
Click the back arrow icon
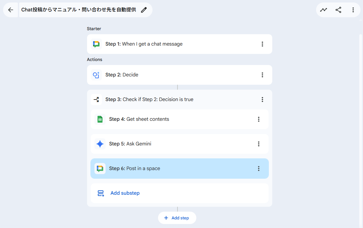coord(10,10)
